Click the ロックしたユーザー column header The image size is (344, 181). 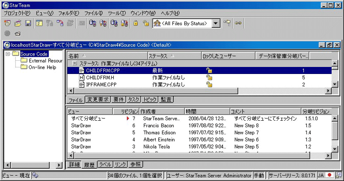(x=228, y=56)
